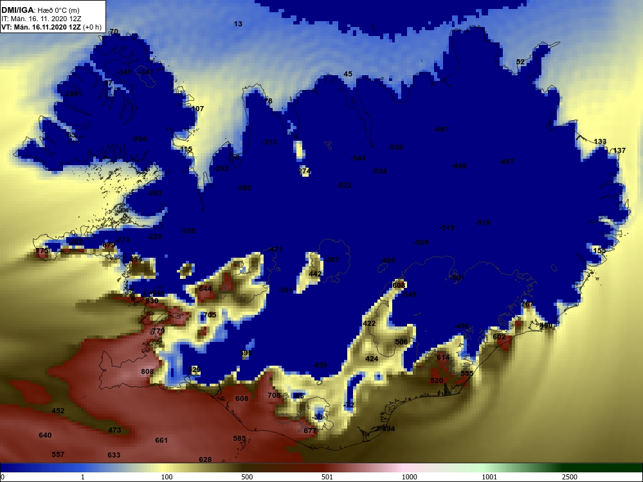This screenshot has width=643, height=482.
Task: Click the value -313 map label
Action: pyautogui.click(x=269, y=142)
